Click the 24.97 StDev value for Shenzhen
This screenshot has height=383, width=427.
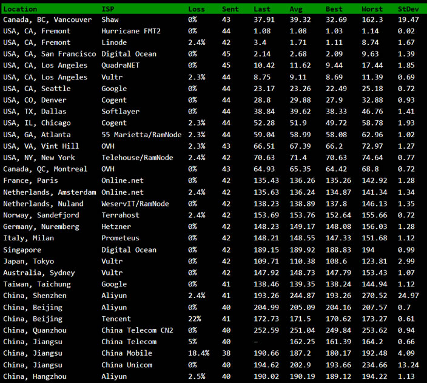coord(408,296)
